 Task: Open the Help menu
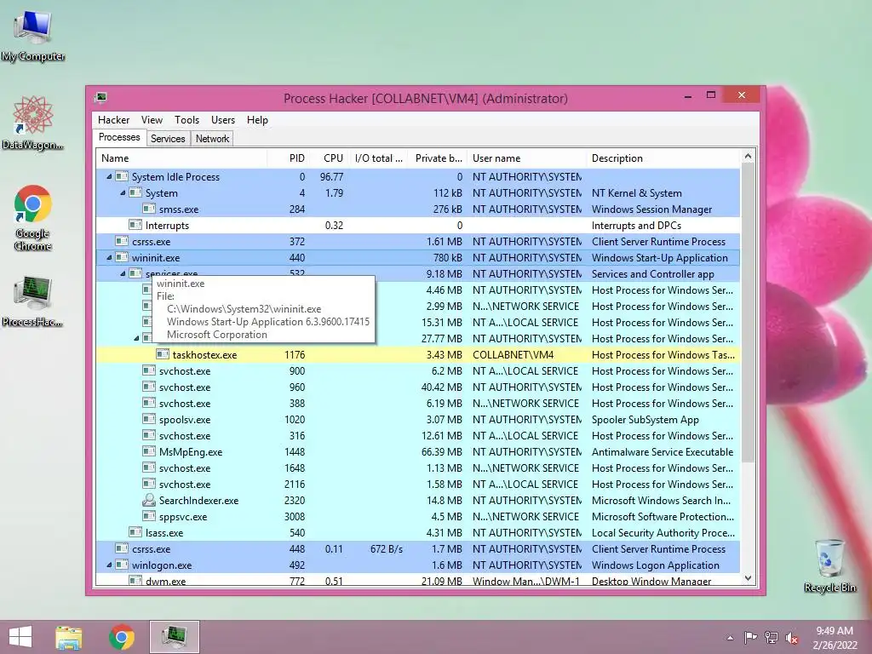click(x=257, y=119)
